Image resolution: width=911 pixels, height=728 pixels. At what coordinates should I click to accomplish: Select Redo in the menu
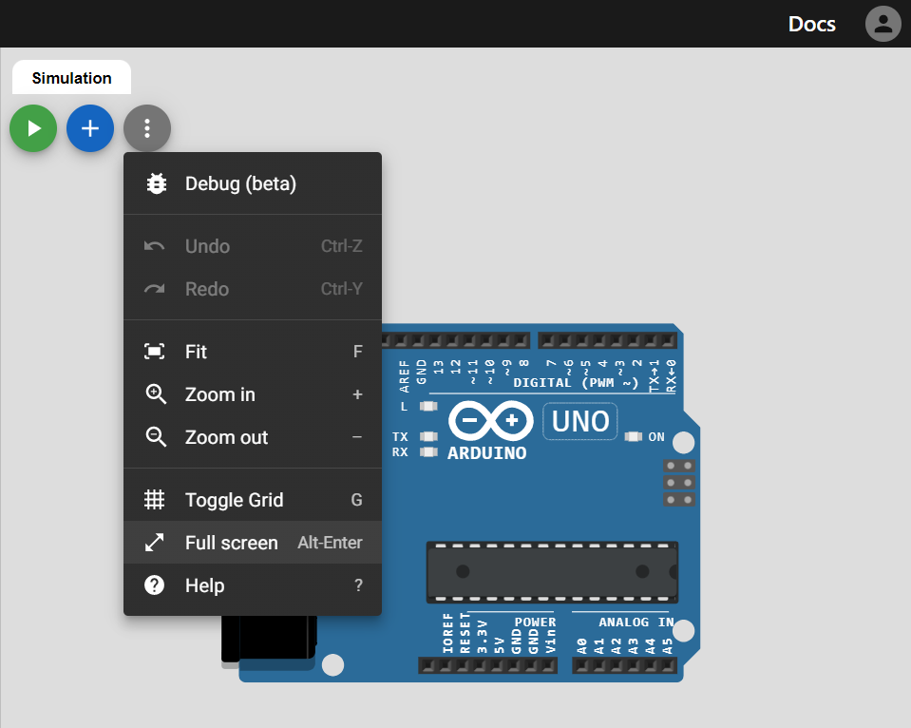253,289
